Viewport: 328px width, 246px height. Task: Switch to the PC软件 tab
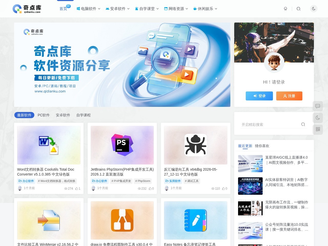point(44,115)
